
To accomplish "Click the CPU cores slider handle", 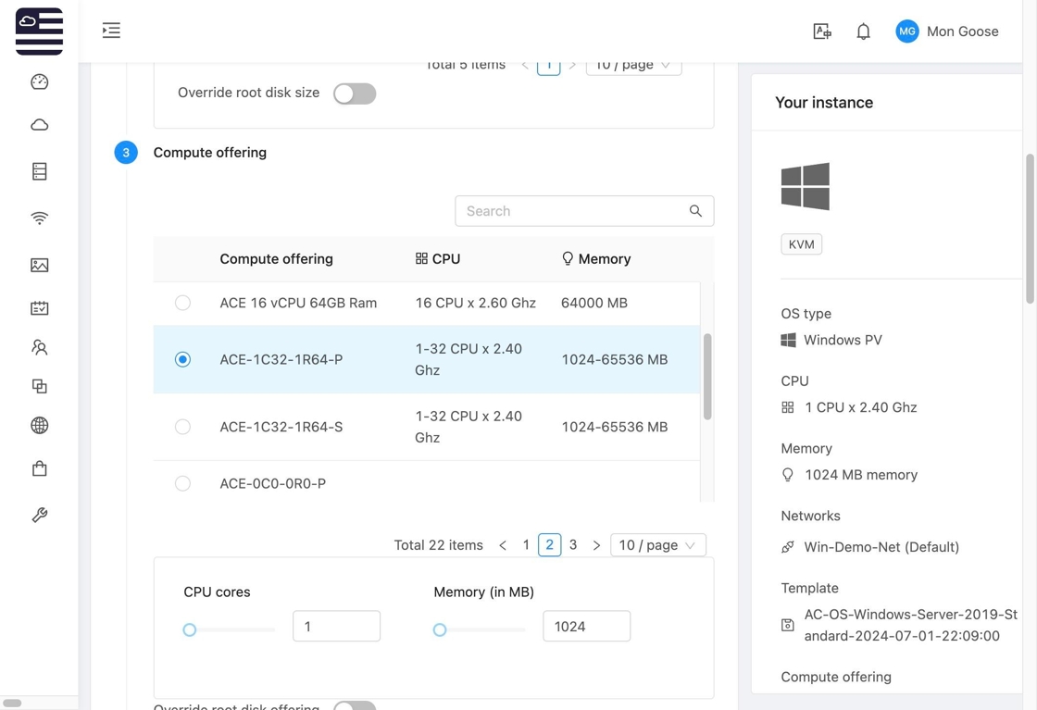I will [x=190, y=629].
